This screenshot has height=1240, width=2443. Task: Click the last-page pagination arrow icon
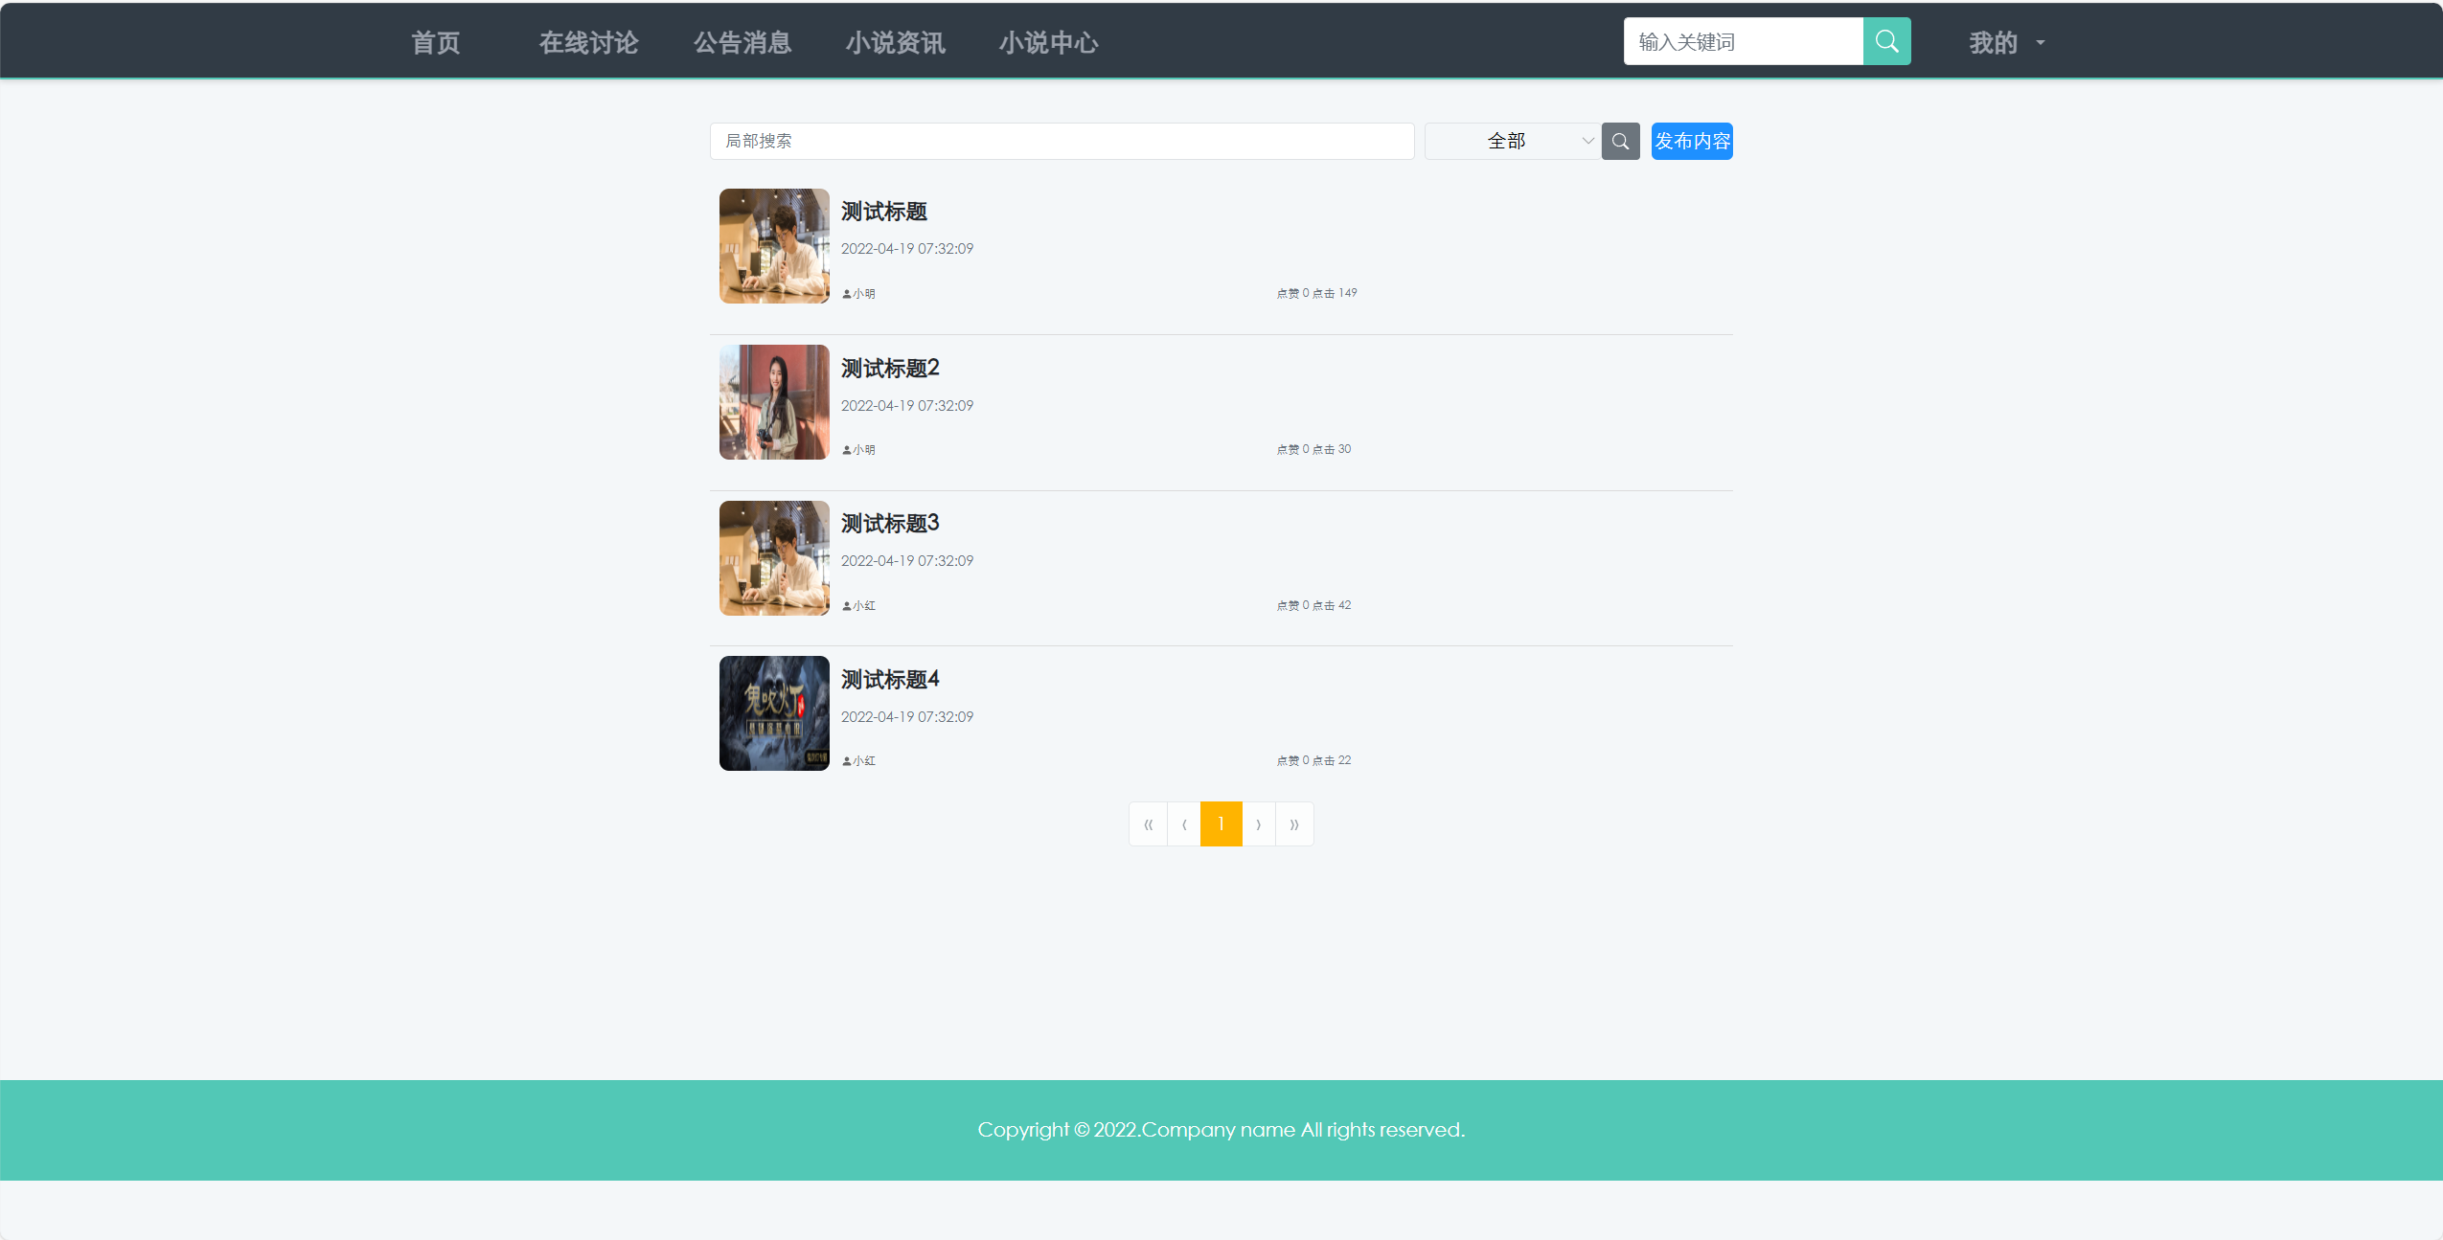(1294, 823)
